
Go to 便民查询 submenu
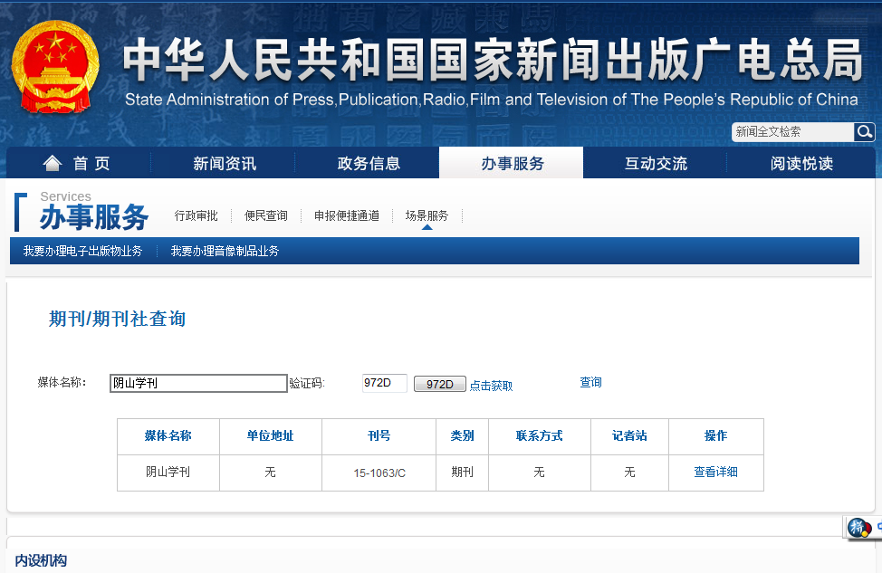pyautogui.click(x=265, y=215)
